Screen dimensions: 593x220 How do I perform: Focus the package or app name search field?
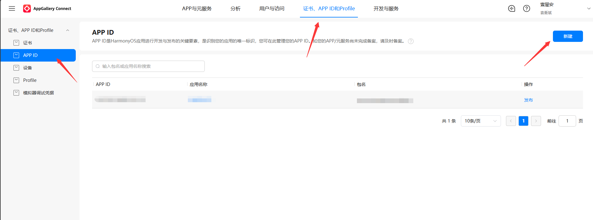pyautogui.click(x=148, y=66)
